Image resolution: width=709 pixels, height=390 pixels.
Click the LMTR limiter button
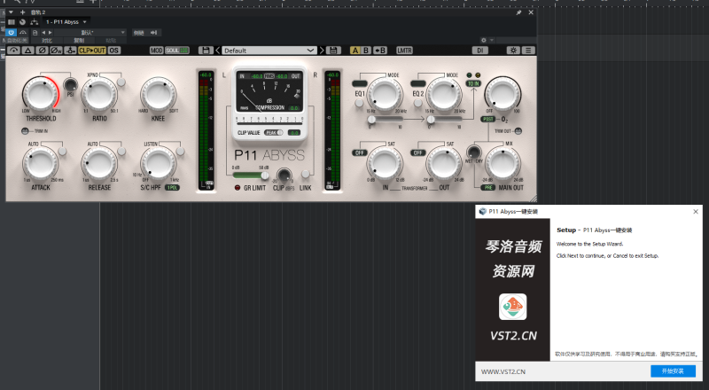tap(404, 51)
